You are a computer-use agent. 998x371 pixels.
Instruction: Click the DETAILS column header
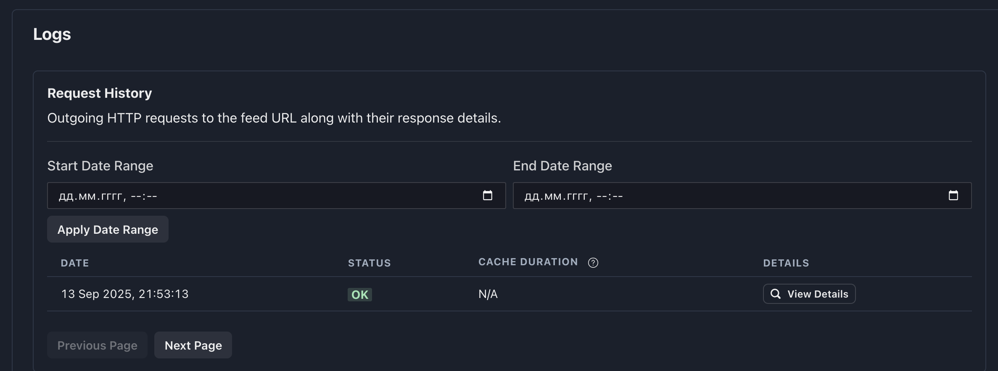[x=786, y=263]
